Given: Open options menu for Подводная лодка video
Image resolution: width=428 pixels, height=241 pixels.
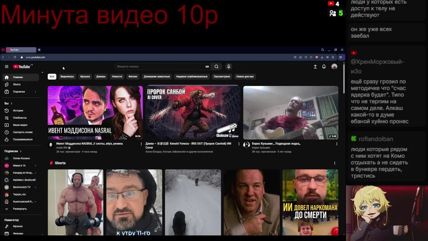Looking at the screenshot, I should pos(337,144).
